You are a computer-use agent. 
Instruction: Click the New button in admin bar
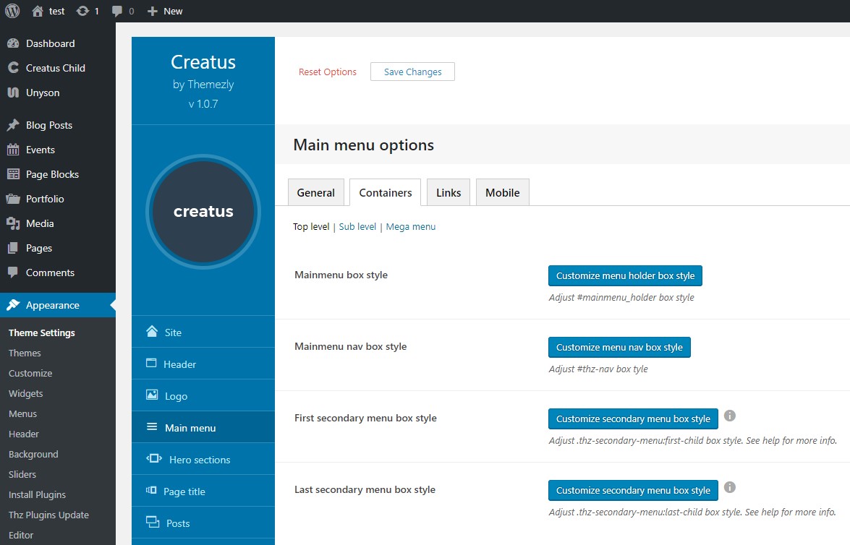pos(165,11)
